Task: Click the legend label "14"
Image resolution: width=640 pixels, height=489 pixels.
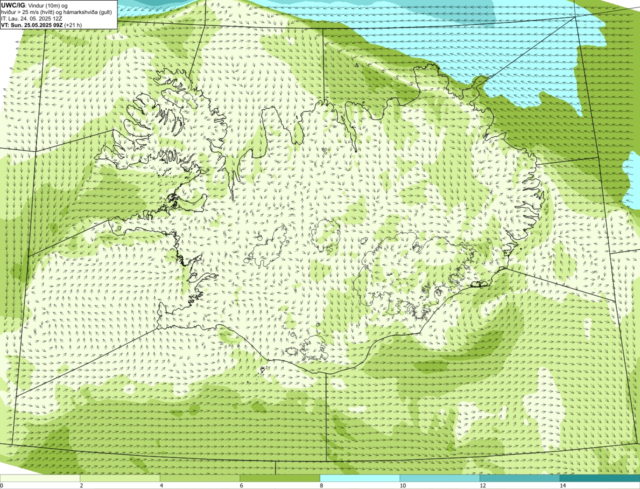Action: (562, 485)
